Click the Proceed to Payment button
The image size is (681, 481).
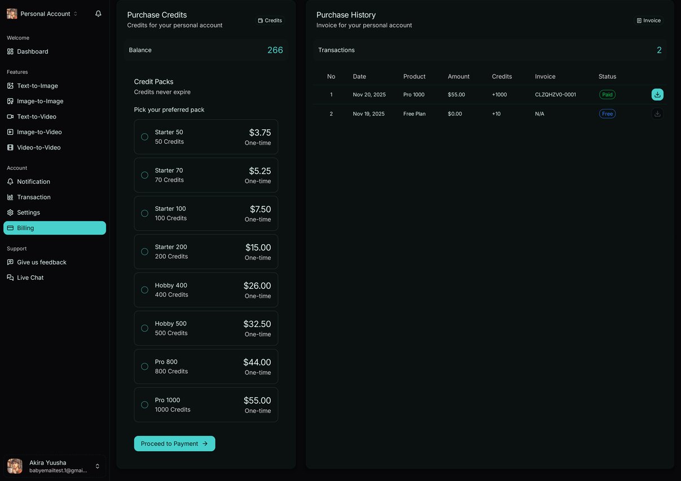pyautogui.click(x=174, y=443)
